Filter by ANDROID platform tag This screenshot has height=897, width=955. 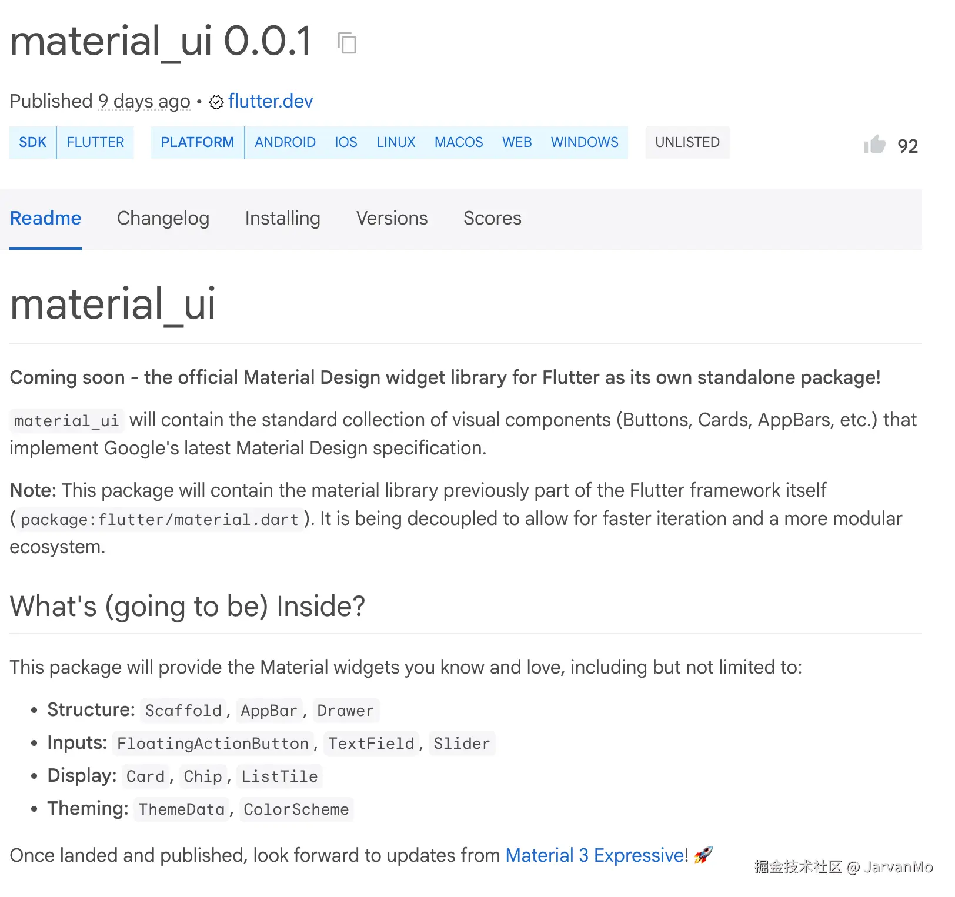[285, 142]
